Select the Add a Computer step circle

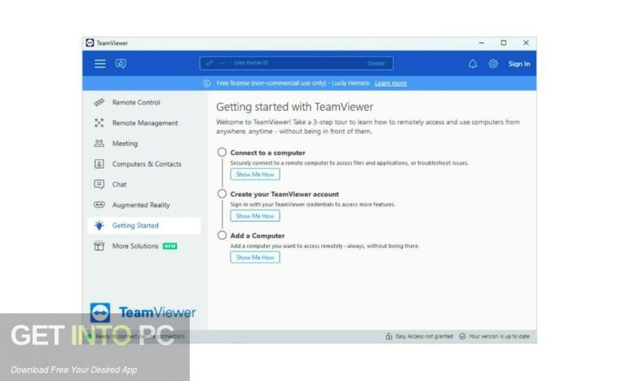(222, 236)
